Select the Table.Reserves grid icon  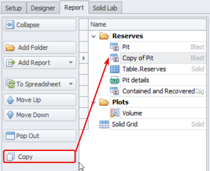(x=115, y=69)
